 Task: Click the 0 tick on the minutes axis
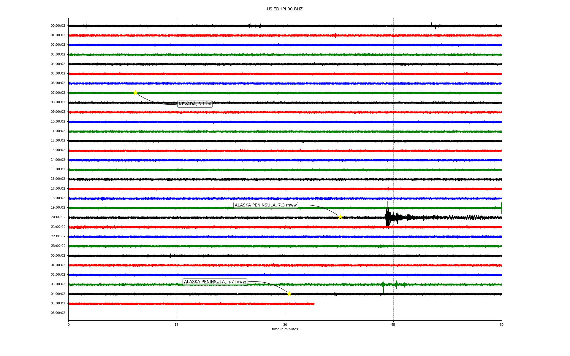click(69, 325)
